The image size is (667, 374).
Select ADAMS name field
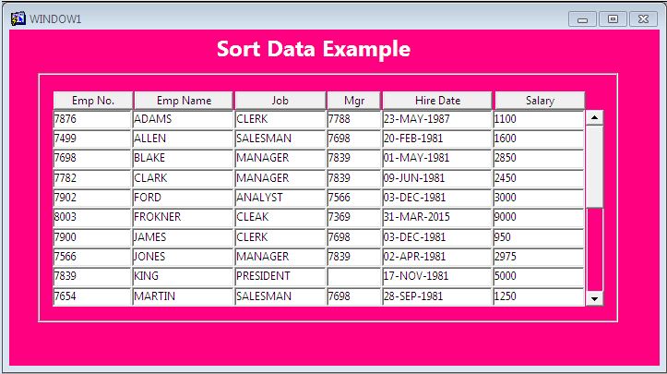click(x=183, y=119)
